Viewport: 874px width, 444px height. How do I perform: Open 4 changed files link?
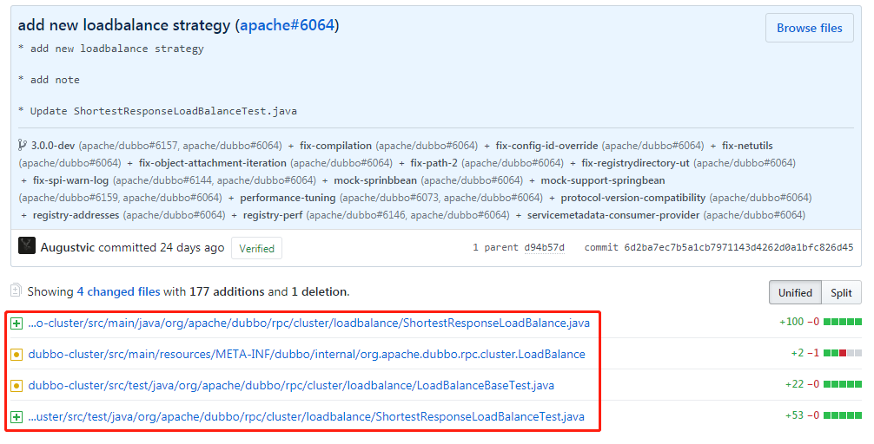(118, 291)
